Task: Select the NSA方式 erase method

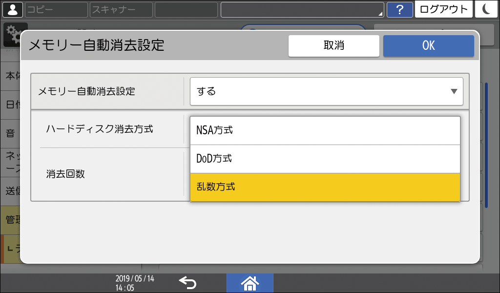Action: (325, 129)
